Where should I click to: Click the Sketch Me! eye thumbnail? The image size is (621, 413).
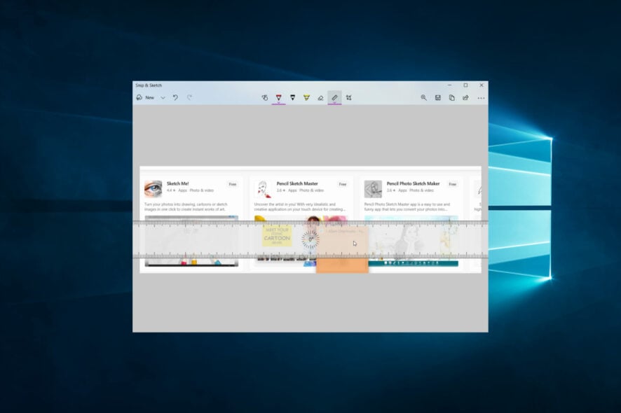click(153, 189)
